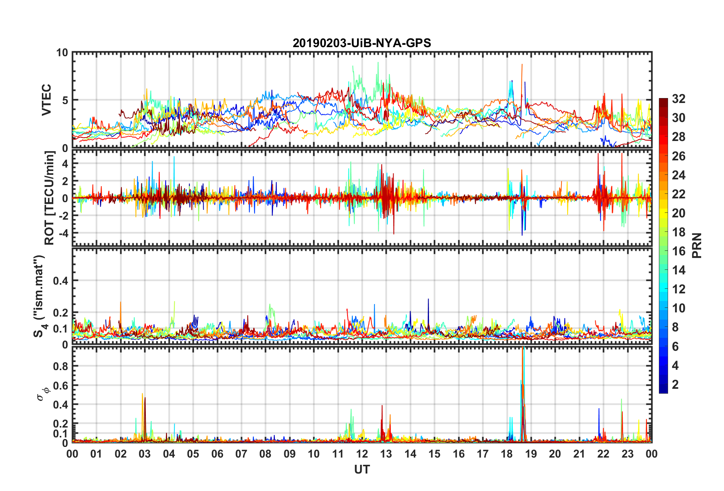
Task: Click the VTEC axis tick value 10
Action: [x=62, y=53]
